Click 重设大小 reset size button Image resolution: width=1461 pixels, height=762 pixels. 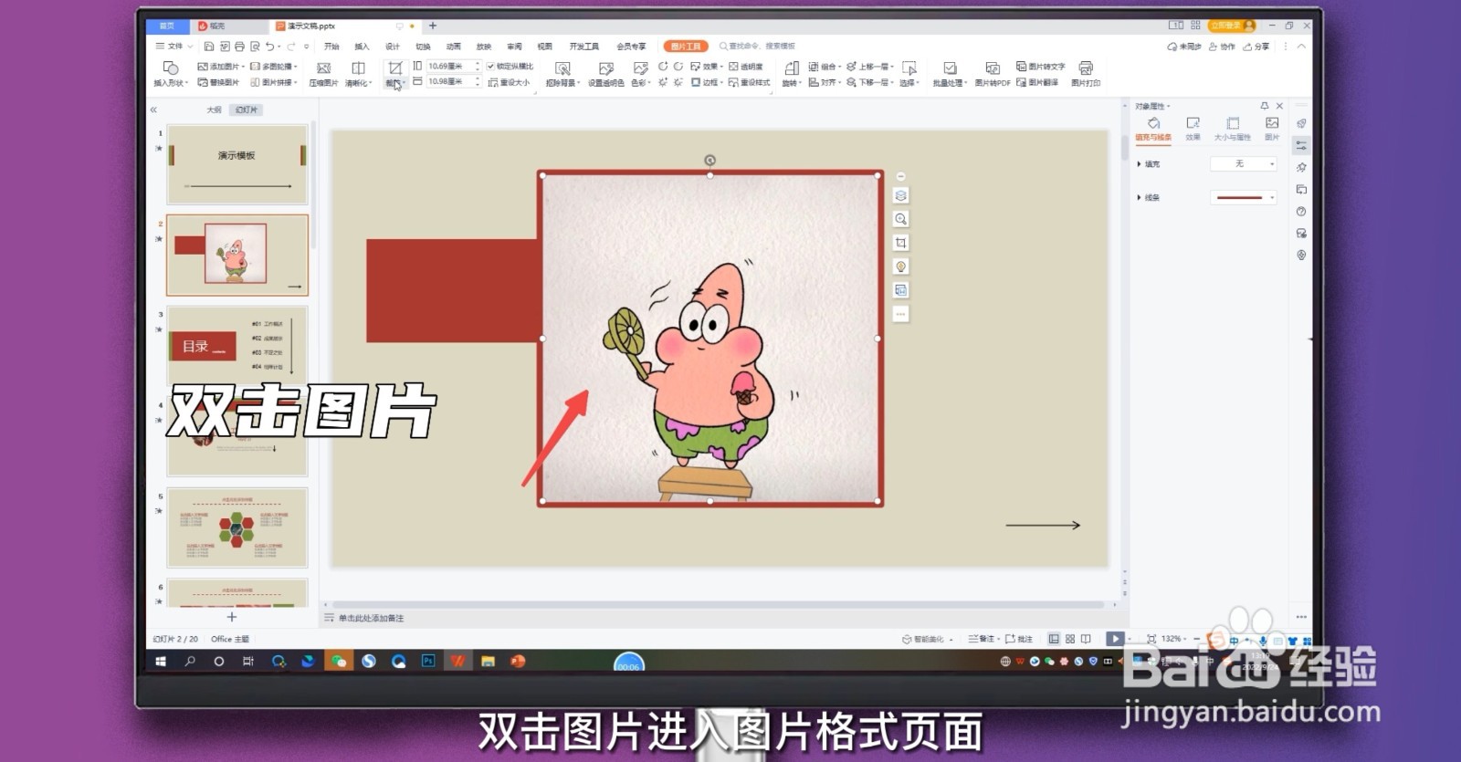509,82
